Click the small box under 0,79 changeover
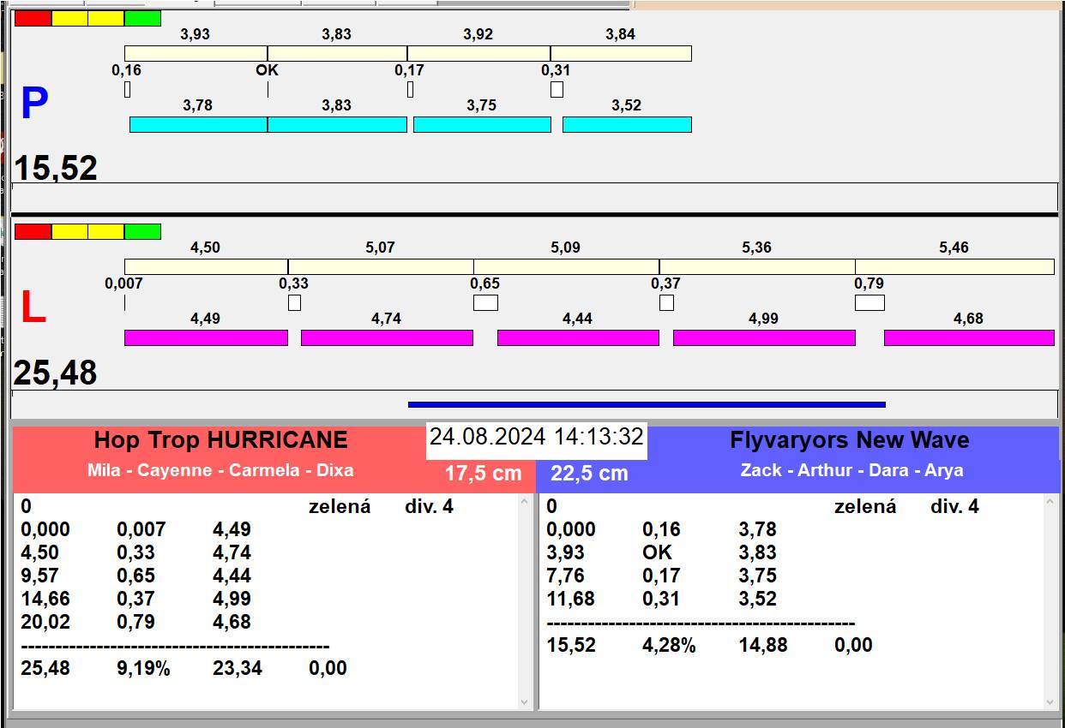The width and height of the screenshot is (1065, 728). click(x=869, y=302)
